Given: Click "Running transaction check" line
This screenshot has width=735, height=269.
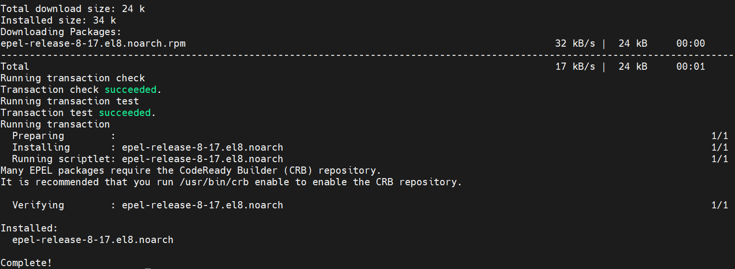Looking at the screenshot, I should [x=73, y=78].
